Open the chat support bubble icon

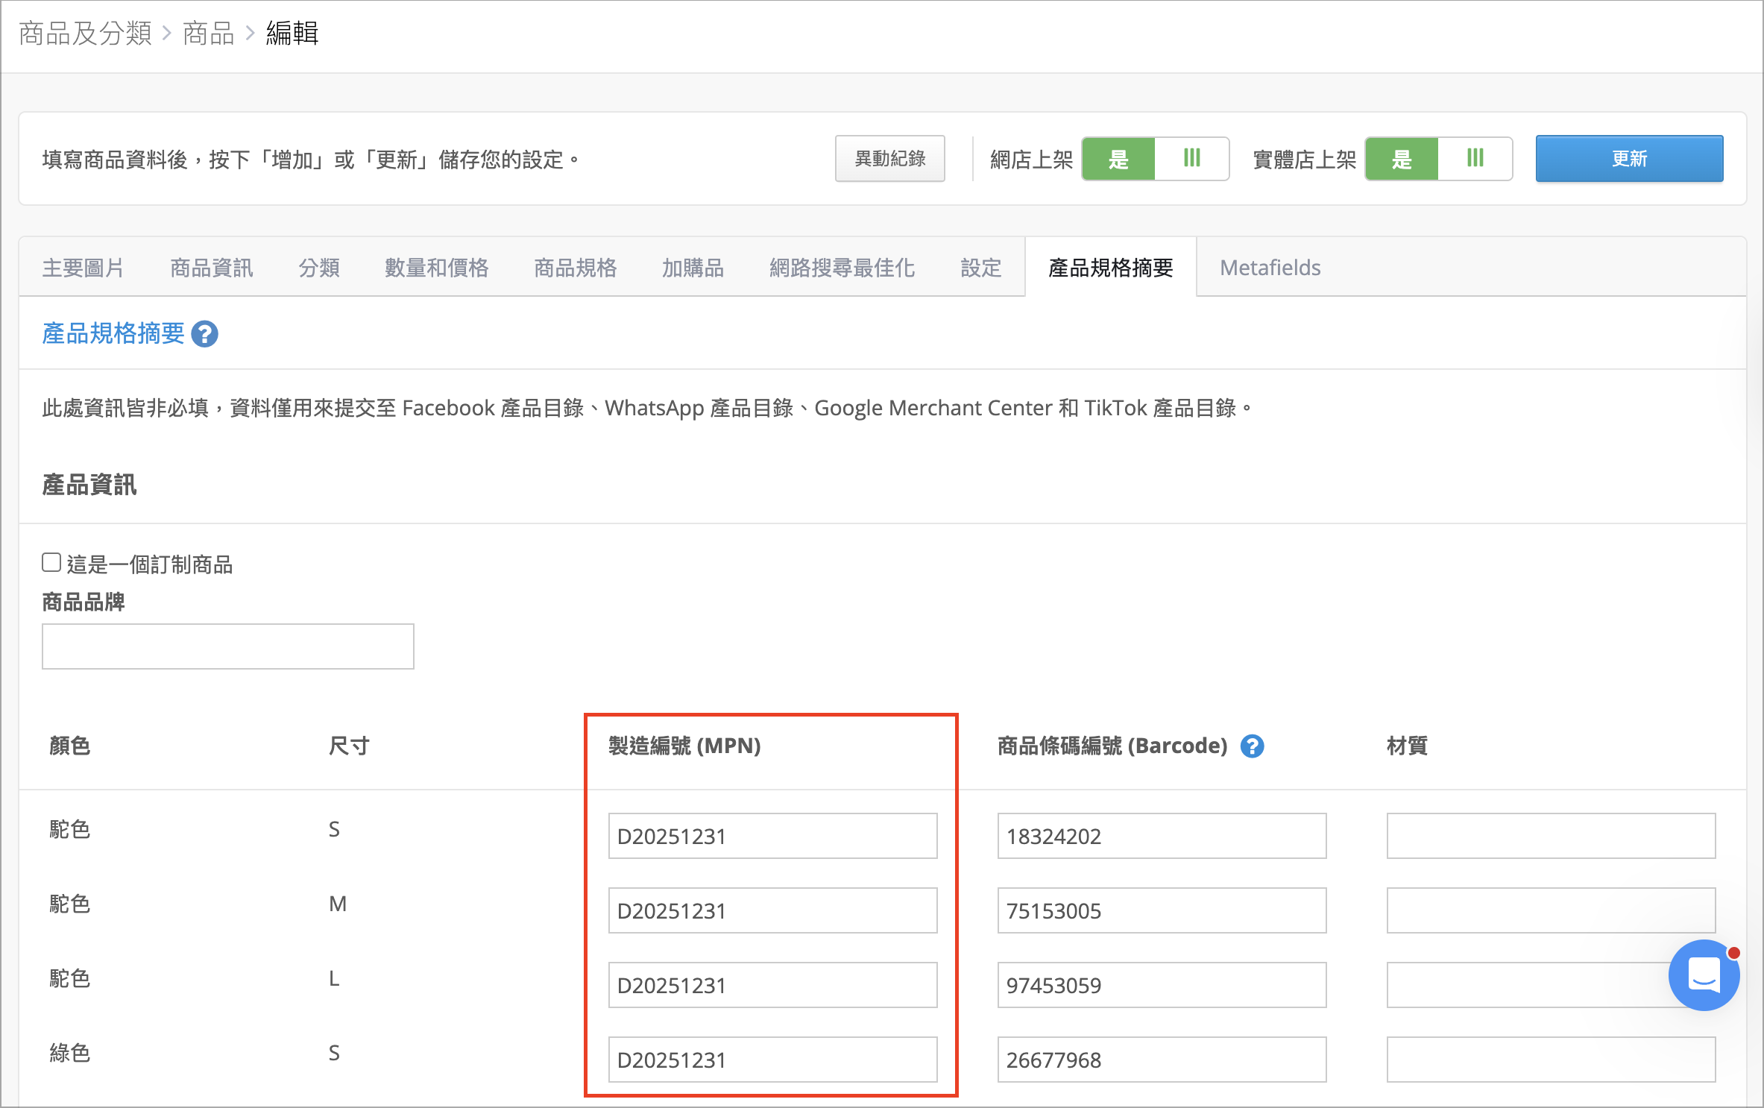click(x=1704, y=975)
